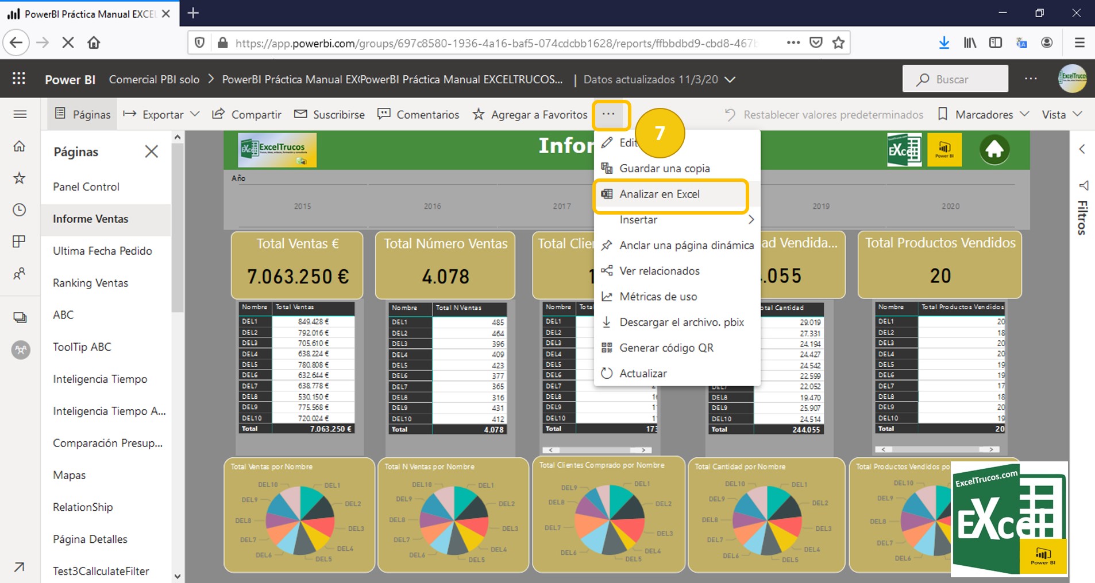This screenshot has height=583, width=1095.
Task: Open Recent items with the clock icon
Action: pyautogui.click(x=20, y=210)
